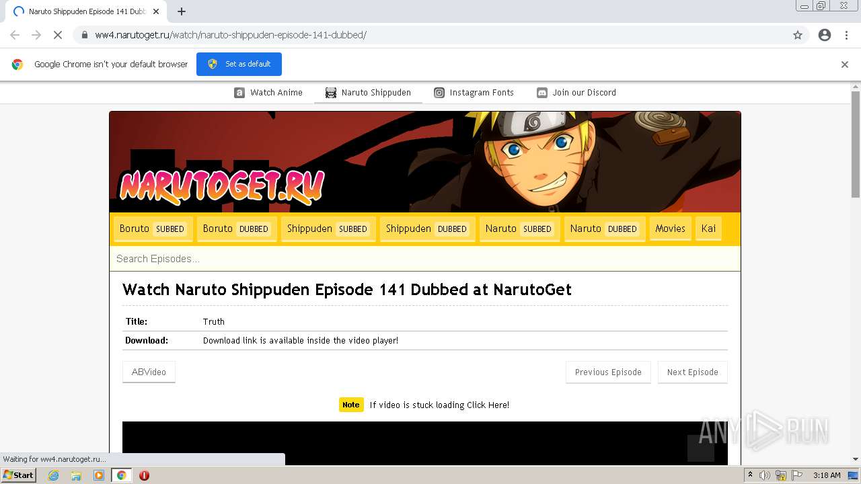Click the browser back arrow
Screen dimensions: 861x484
tap(15, 35)
